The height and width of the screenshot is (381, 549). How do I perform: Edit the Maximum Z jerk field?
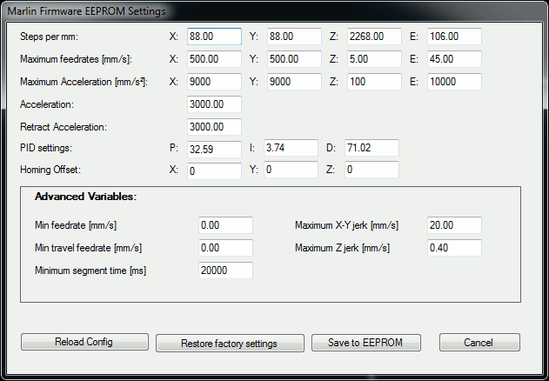[454, 248]
